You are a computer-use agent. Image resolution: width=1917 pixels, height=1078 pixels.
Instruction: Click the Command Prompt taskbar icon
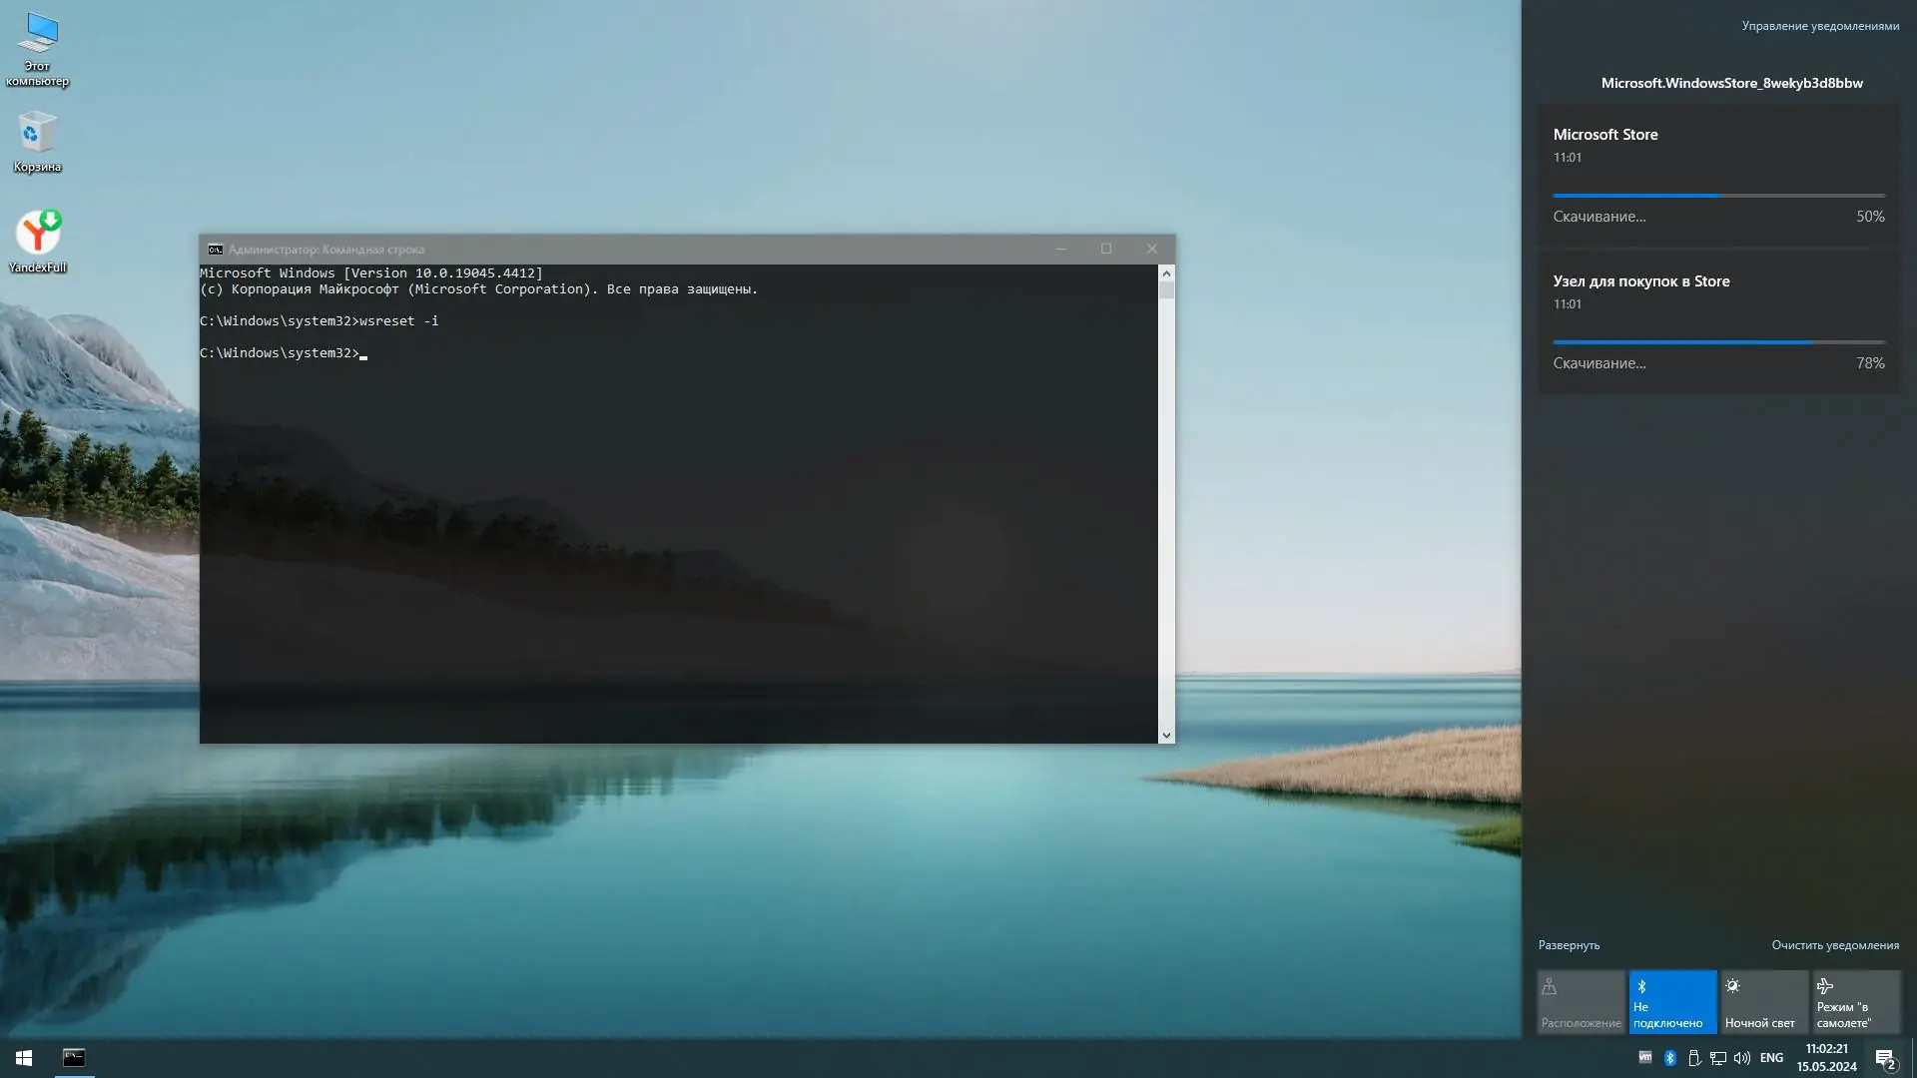74,1058
